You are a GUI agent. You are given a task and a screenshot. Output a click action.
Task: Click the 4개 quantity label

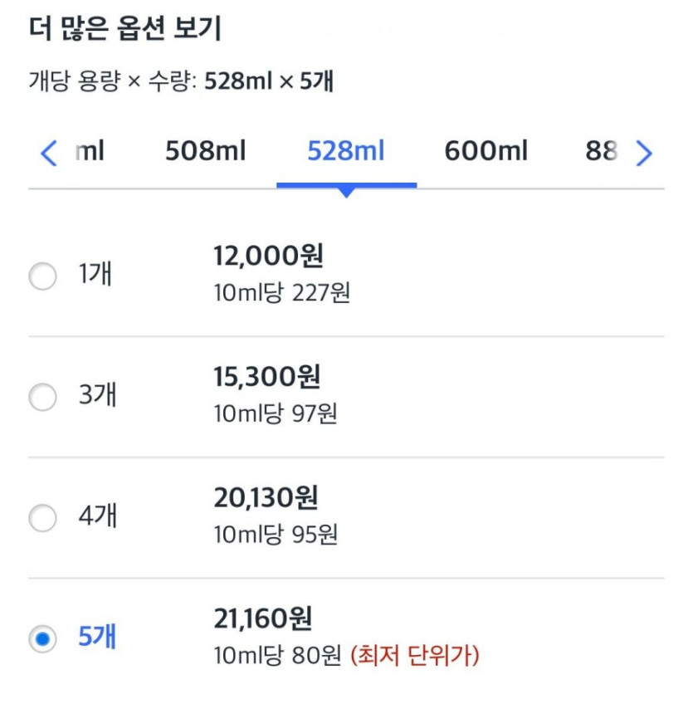point(98,517)
